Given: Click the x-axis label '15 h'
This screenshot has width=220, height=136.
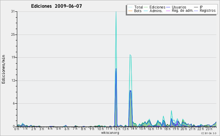Looking at the screenshot, I should pos(142,129).
